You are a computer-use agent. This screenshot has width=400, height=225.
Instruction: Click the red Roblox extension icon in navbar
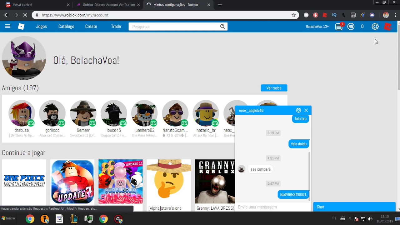[388, 27]
